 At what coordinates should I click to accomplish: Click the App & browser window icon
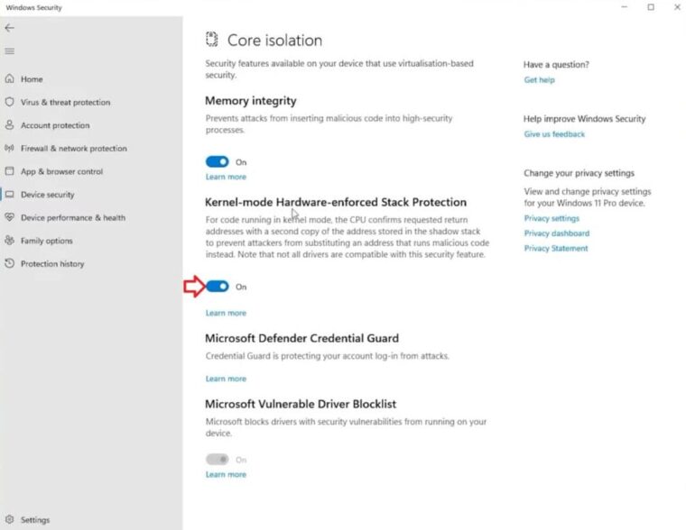click(x=10, y=171)
